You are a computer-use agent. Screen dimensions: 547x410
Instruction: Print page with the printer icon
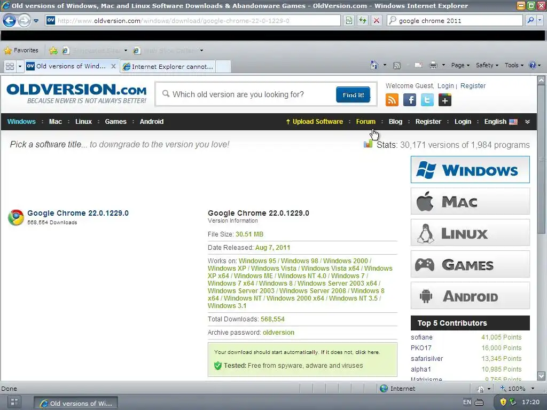coord(433,65)
